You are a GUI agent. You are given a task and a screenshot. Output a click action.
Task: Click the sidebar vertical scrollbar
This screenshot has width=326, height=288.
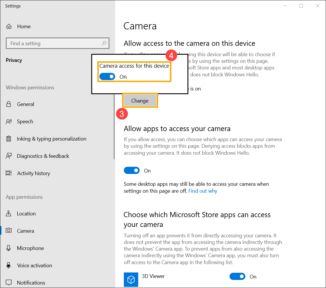point(114,126)
